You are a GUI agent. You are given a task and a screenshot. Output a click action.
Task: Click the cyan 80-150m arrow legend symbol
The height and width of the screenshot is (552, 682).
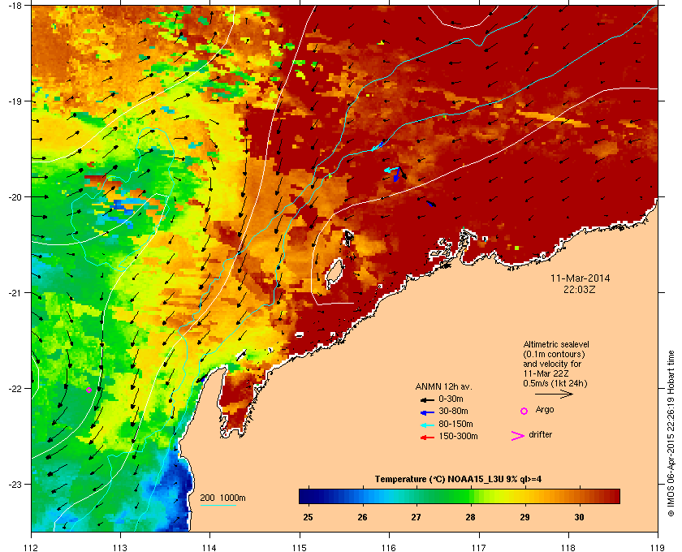(427, 425)
